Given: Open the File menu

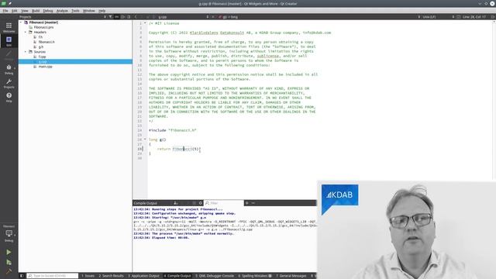Looking at the screenshot, I should pyautogui.click(x=5, y=10).
